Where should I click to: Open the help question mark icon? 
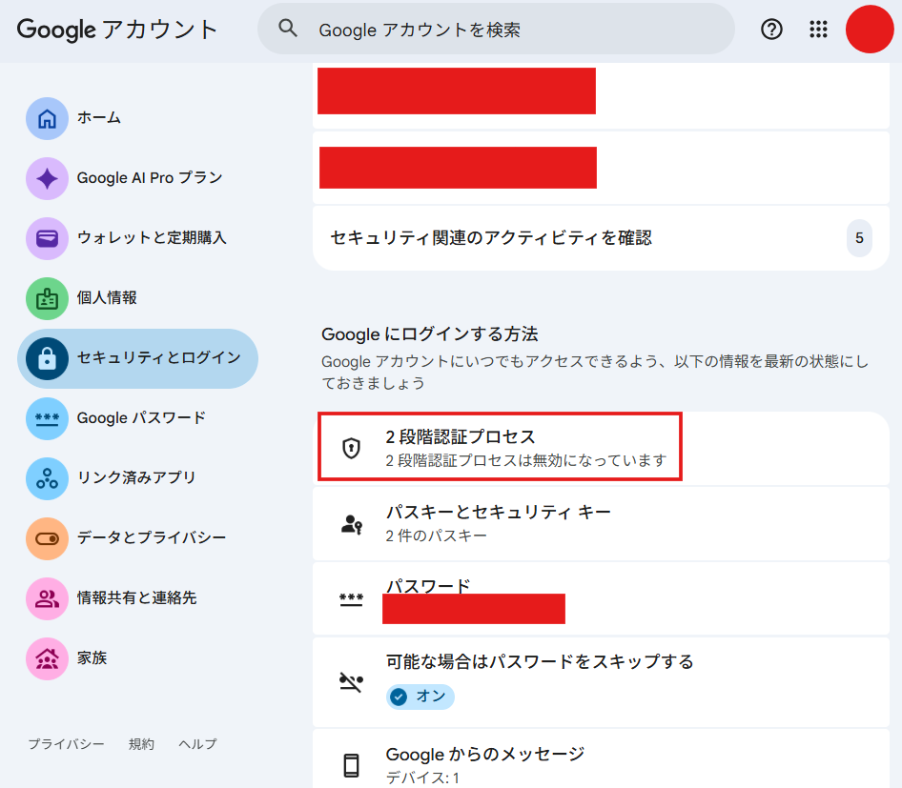771,30
